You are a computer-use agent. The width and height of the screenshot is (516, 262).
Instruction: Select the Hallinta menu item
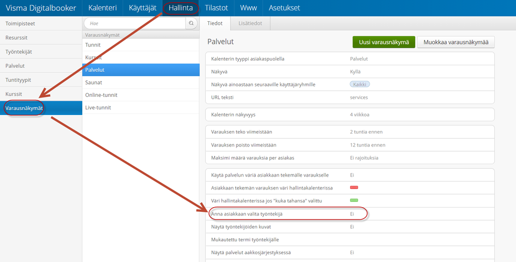[180, 8]
